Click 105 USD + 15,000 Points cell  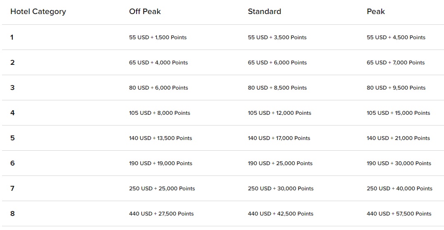pyautogui.click(x=399, y=113)
